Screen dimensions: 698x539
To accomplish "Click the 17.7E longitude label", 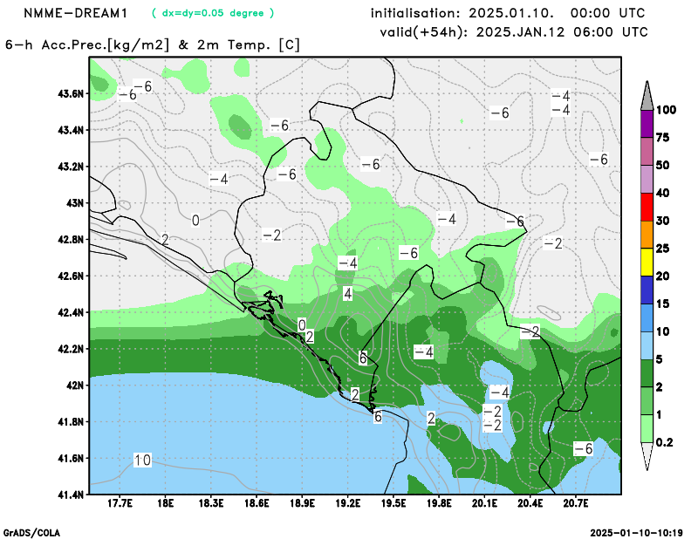I will tap(120, 503).
